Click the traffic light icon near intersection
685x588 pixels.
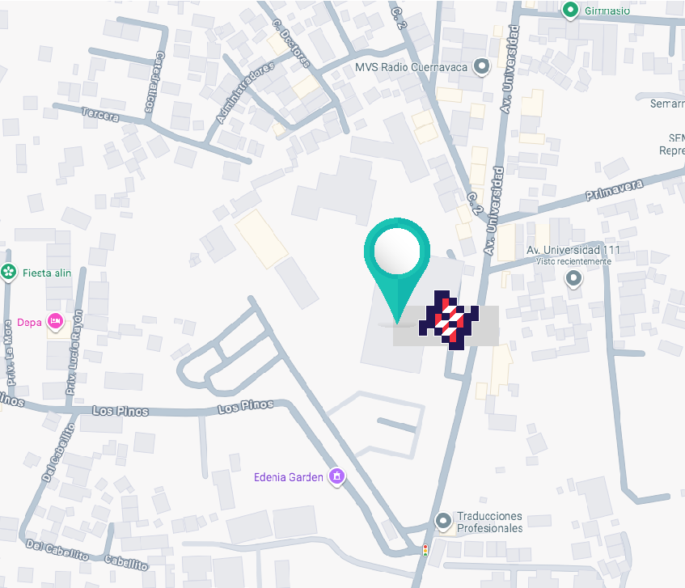pos(425,550)
